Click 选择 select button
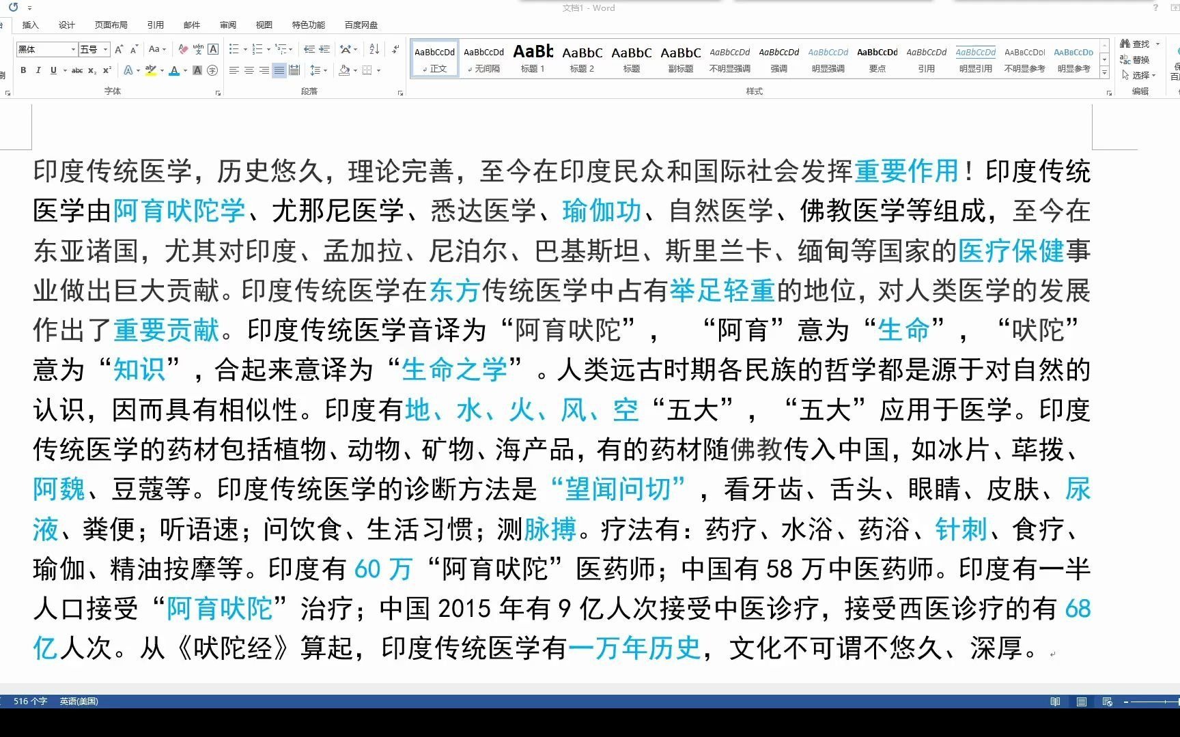This screenshot has height=737, width=1180. [1138, 75]
